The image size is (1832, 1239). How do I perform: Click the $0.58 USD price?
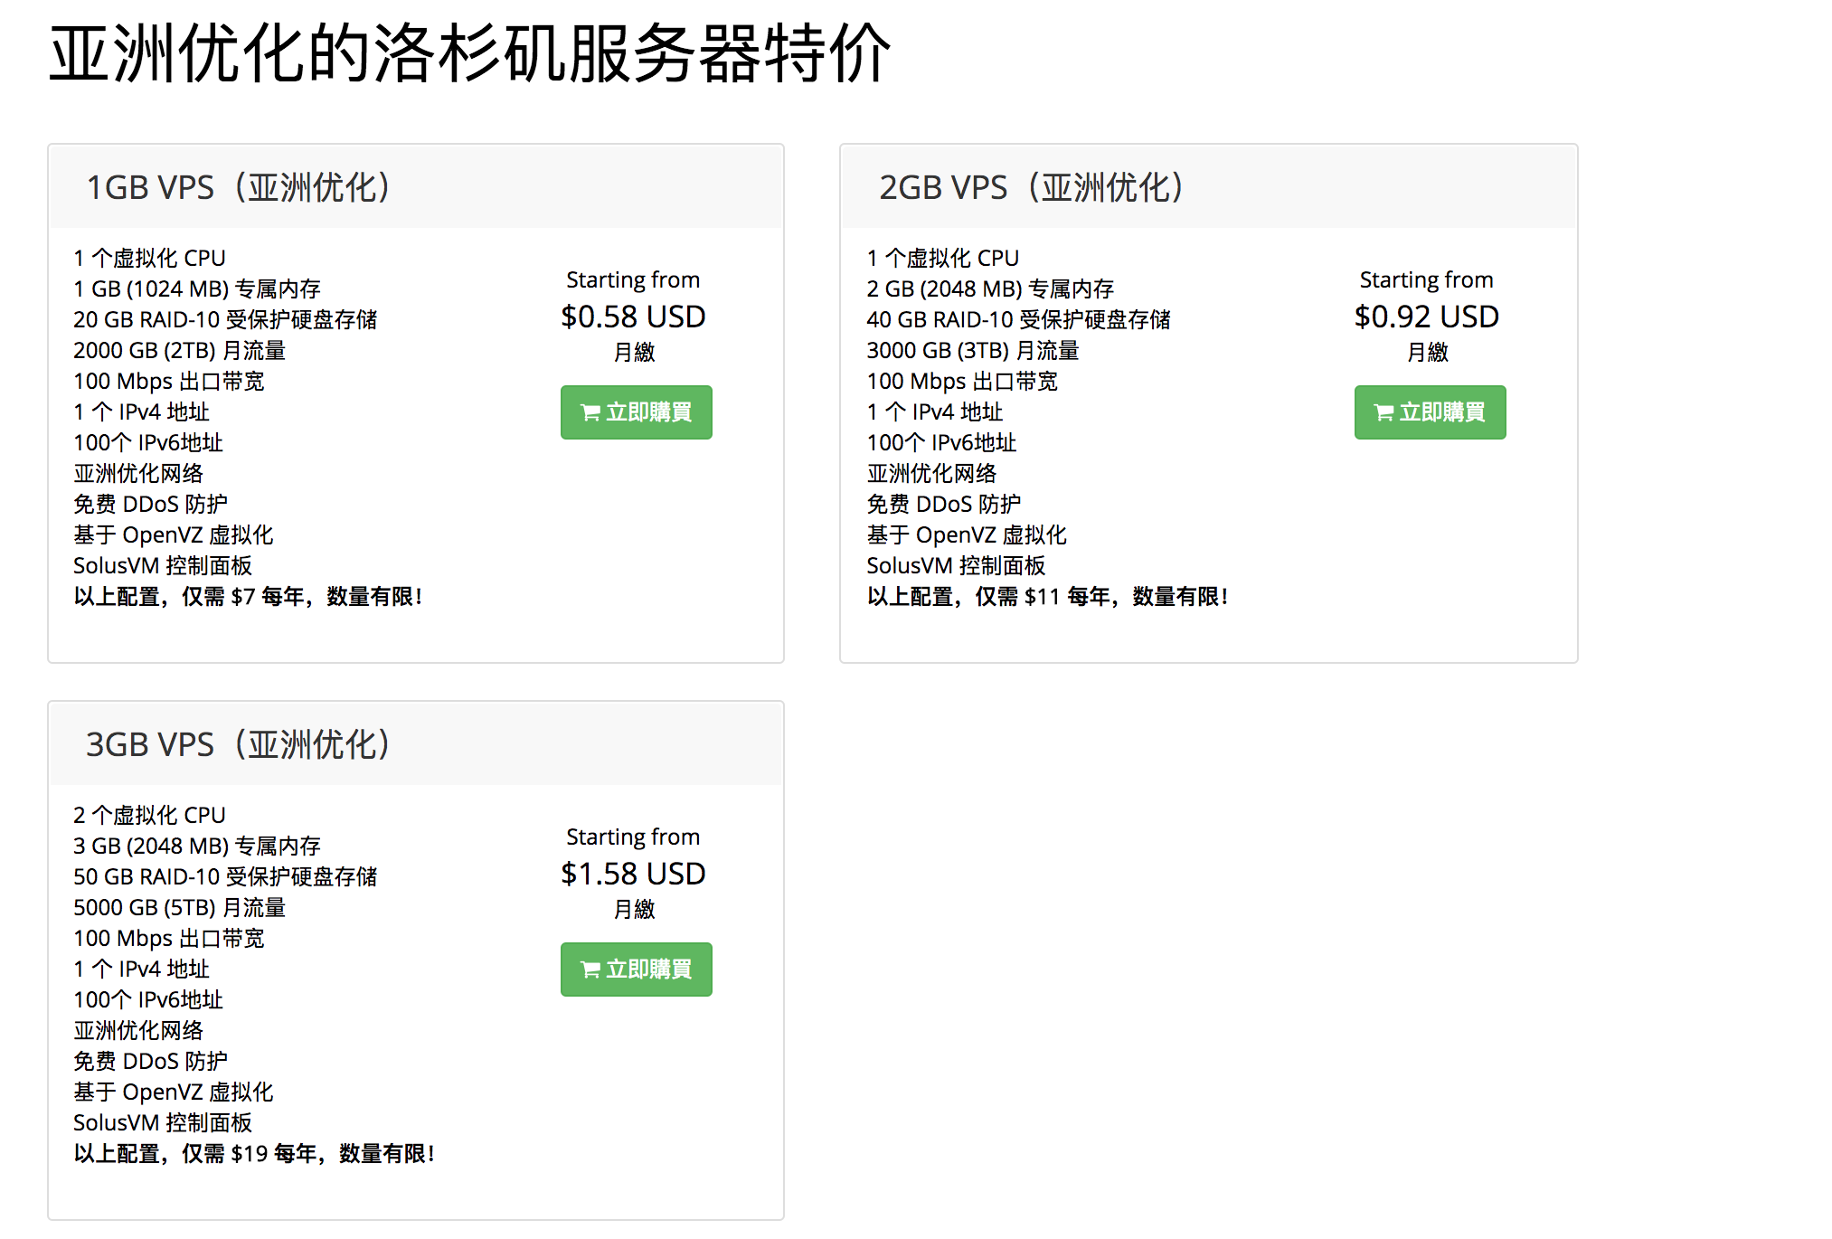(x=633, y=317)
